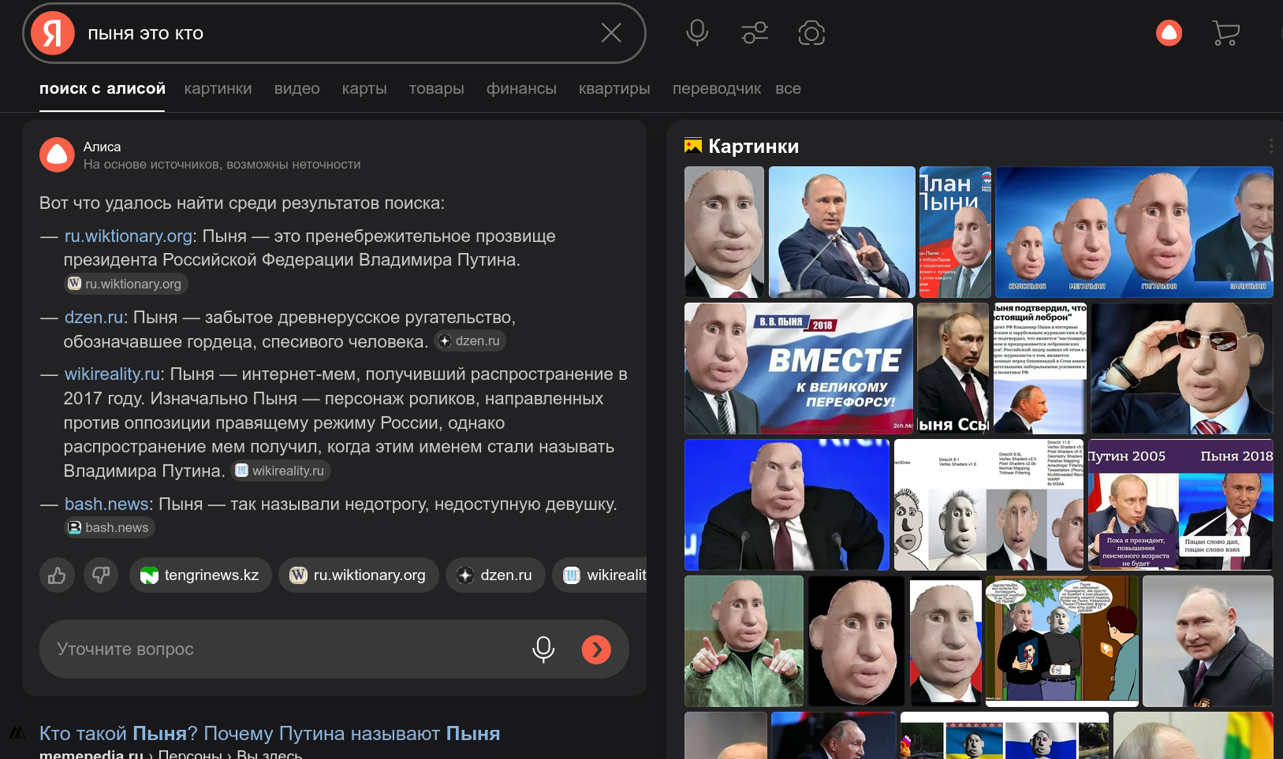The height and width of the screenshot is (759, 1283).
Task: Open the wikireality source button in bottom row
Action: point(601,575)
